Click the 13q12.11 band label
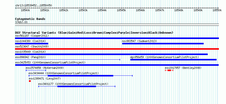The width and height of the screenshot is (226, 104). point(21,22)
